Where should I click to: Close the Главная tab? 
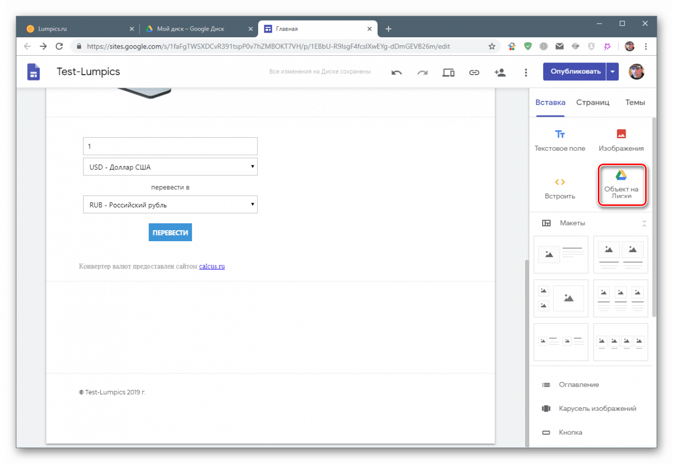pos(370,29)
